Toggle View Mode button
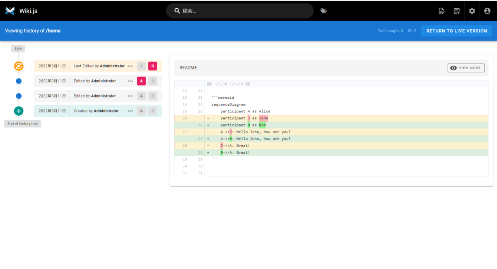This screenshot has width=497, height=269. 466,68
